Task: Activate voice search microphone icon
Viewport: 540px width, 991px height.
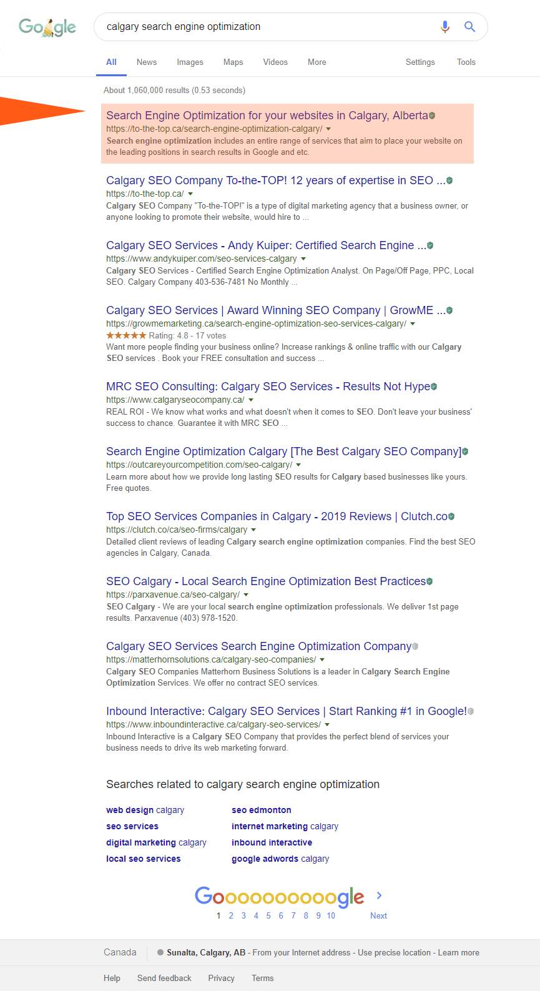Action: coord(445,27)
